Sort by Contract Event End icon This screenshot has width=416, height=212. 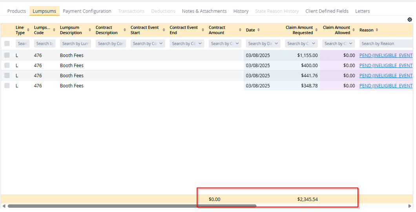click(203, 30)
